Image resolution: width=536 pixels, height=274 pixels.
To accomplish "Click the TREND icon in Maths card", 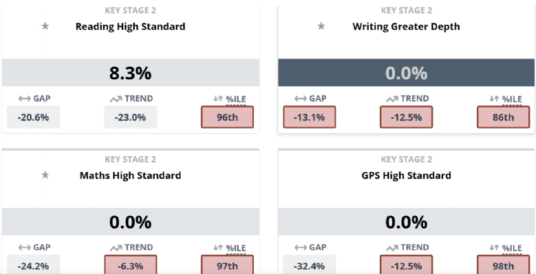I will [116, 248].
